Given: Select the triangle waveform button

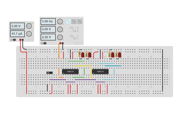Looking at the screenshot, I should (80, 22).
